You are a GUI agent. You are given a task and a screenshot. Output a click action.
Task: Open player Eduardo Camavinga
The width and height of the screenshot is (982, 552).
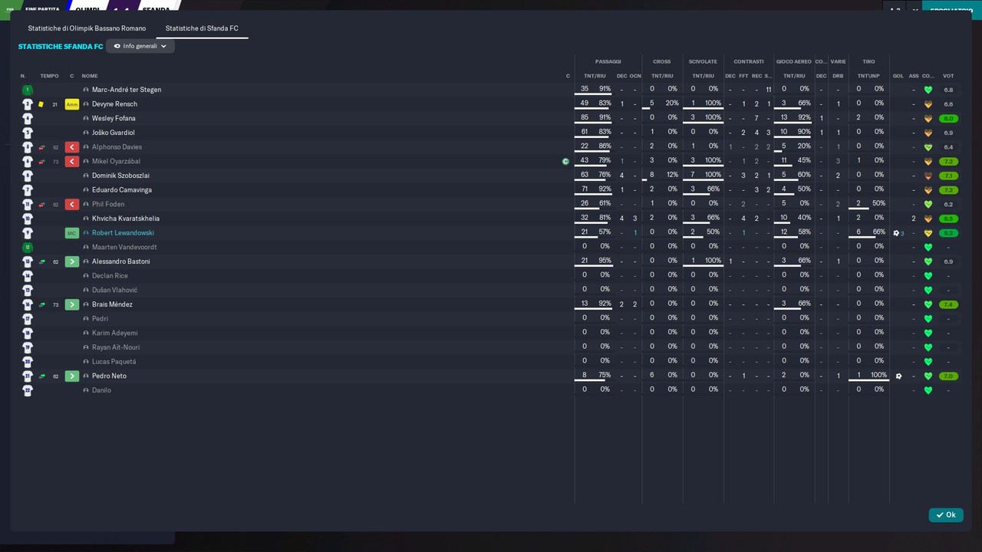point(122,190)
